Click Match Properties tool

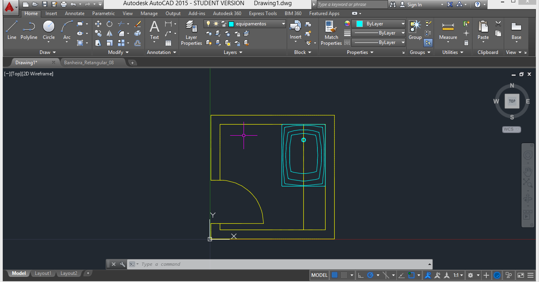[331, 33]
